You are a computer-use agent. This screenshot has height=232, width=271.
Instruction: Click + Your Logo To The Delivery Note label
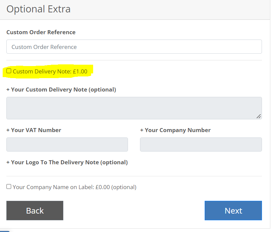point(67,163)
